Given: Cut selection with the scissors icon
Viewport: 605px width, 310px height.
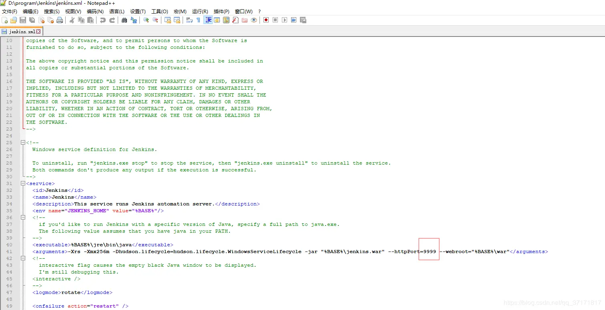Looking at the screenshot, I should (x=72, y=20).
